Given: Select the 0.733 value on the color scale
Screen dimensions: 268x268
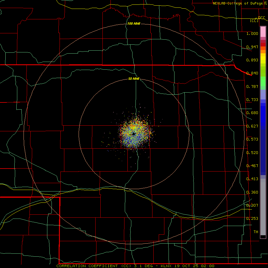Looking at the screenshot, I should [x=252, y=100].
